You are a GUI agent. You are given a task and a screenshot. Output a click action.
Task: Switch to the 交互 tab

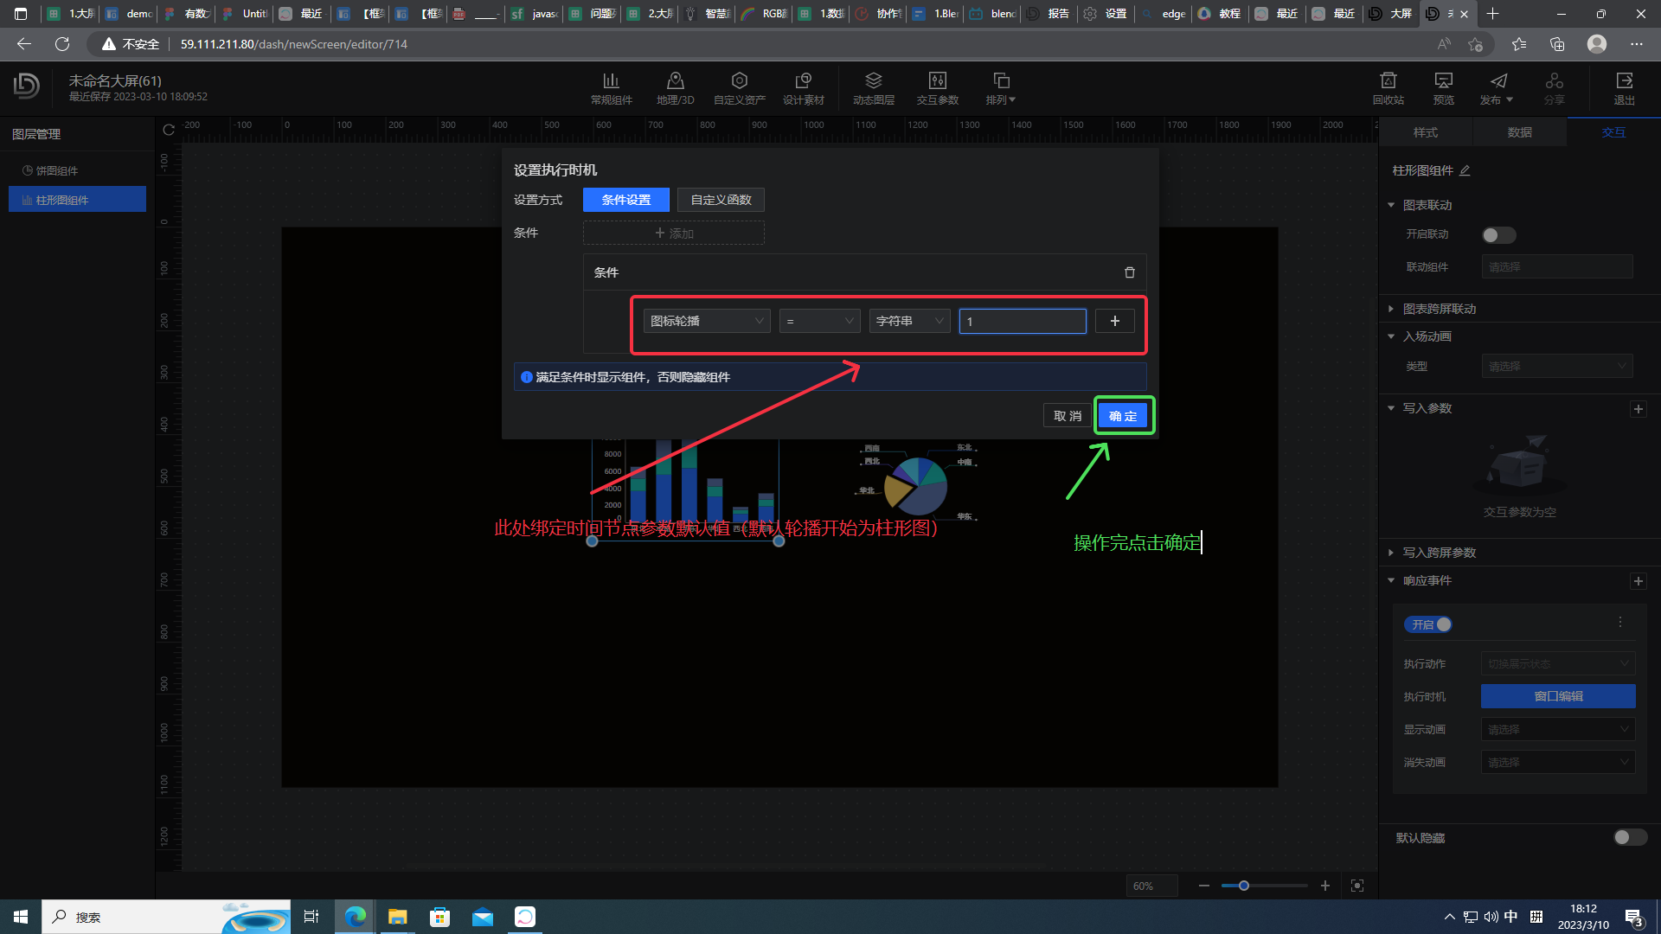click(1613, 132)
